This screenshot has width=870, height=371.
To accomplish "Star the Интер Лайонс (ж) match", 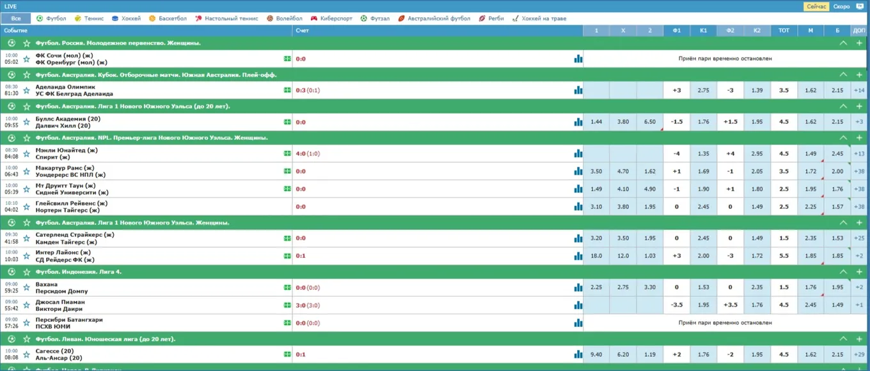I will coord(27,256).
